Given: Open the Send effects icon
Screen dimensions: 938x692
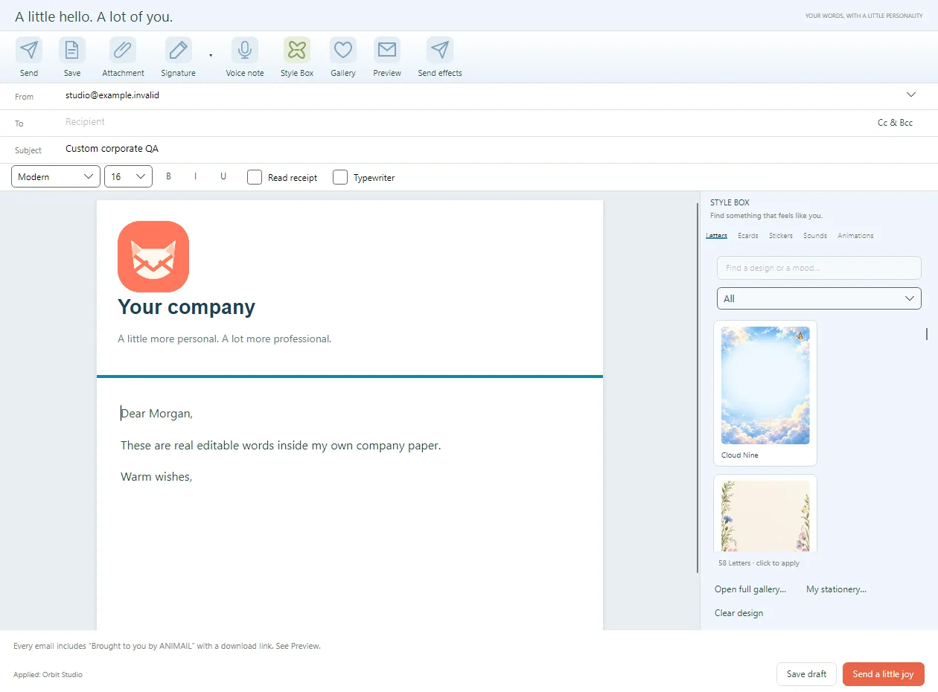Looking at the screenshot, I should point(440,50).
